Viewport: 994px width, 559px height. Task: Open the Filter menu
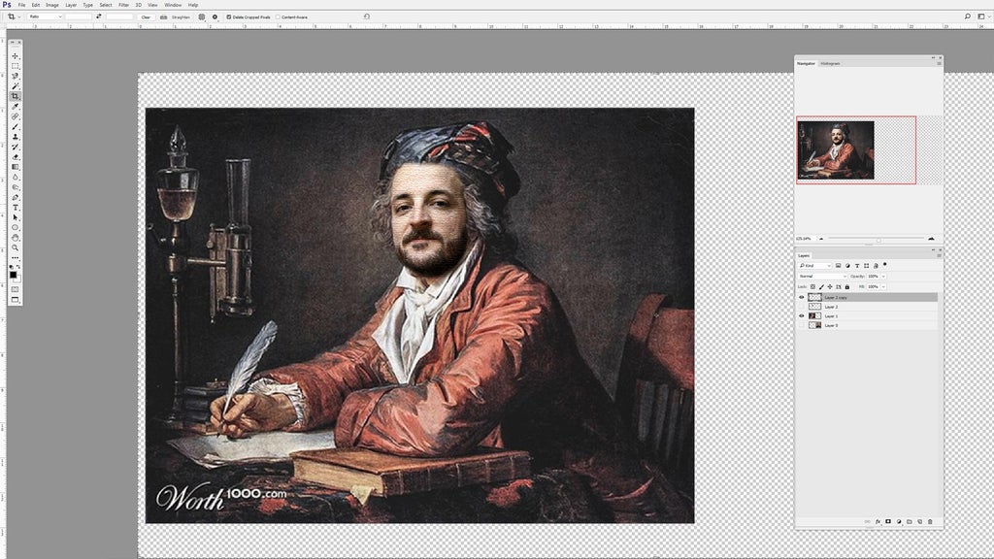tap(123, 5)
